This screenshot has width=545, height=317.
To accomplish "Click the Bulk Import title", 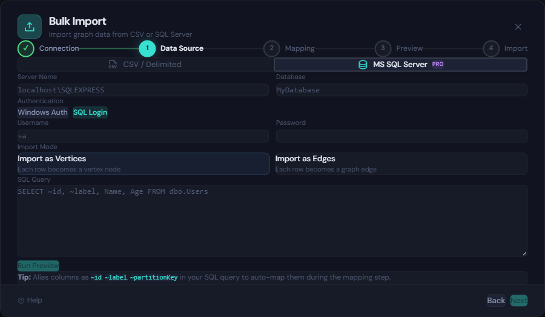I will [x=78, y=21].
